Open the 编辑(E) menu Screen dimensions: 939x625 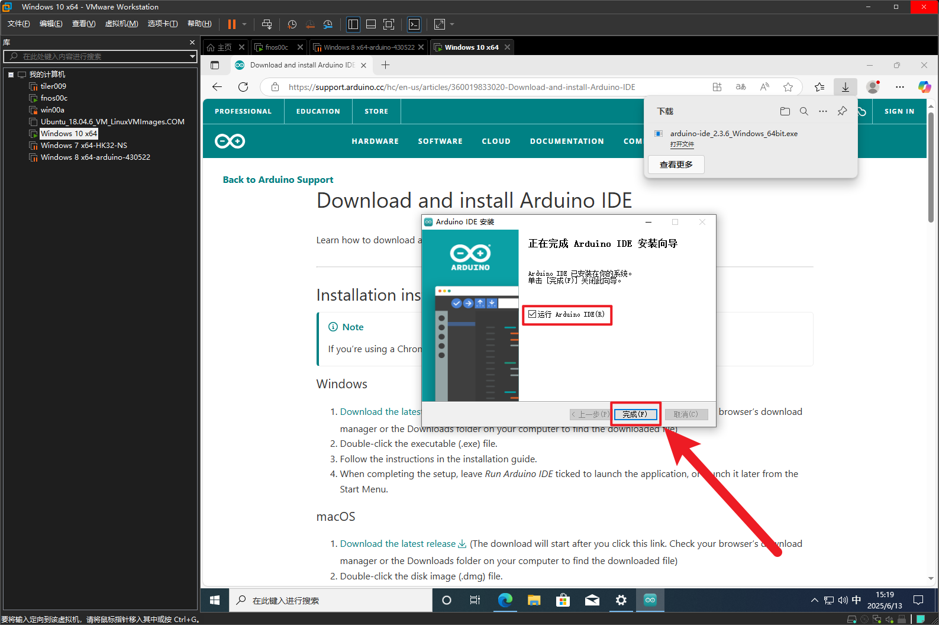coord(51,24)
